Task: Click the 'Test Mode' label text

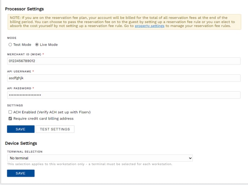Action: point(22,45)
